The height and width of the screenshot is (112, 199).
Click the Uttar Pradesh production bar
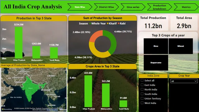point(19,43)
